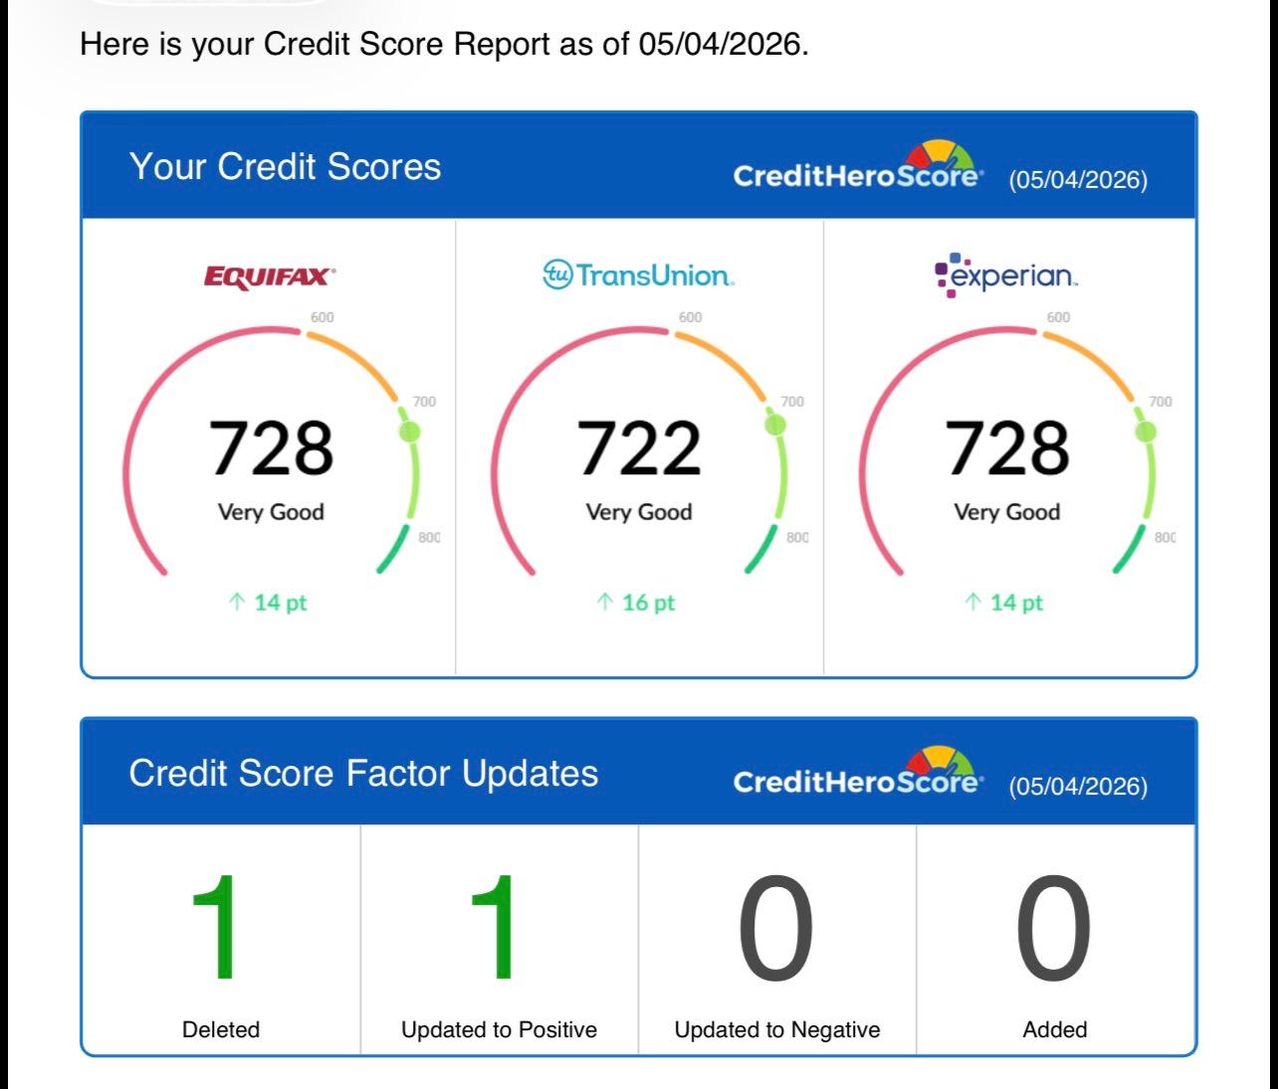Click the 600 mark on the Experian gauge
1278x1089 pixels.
[x=1059, y=317]
